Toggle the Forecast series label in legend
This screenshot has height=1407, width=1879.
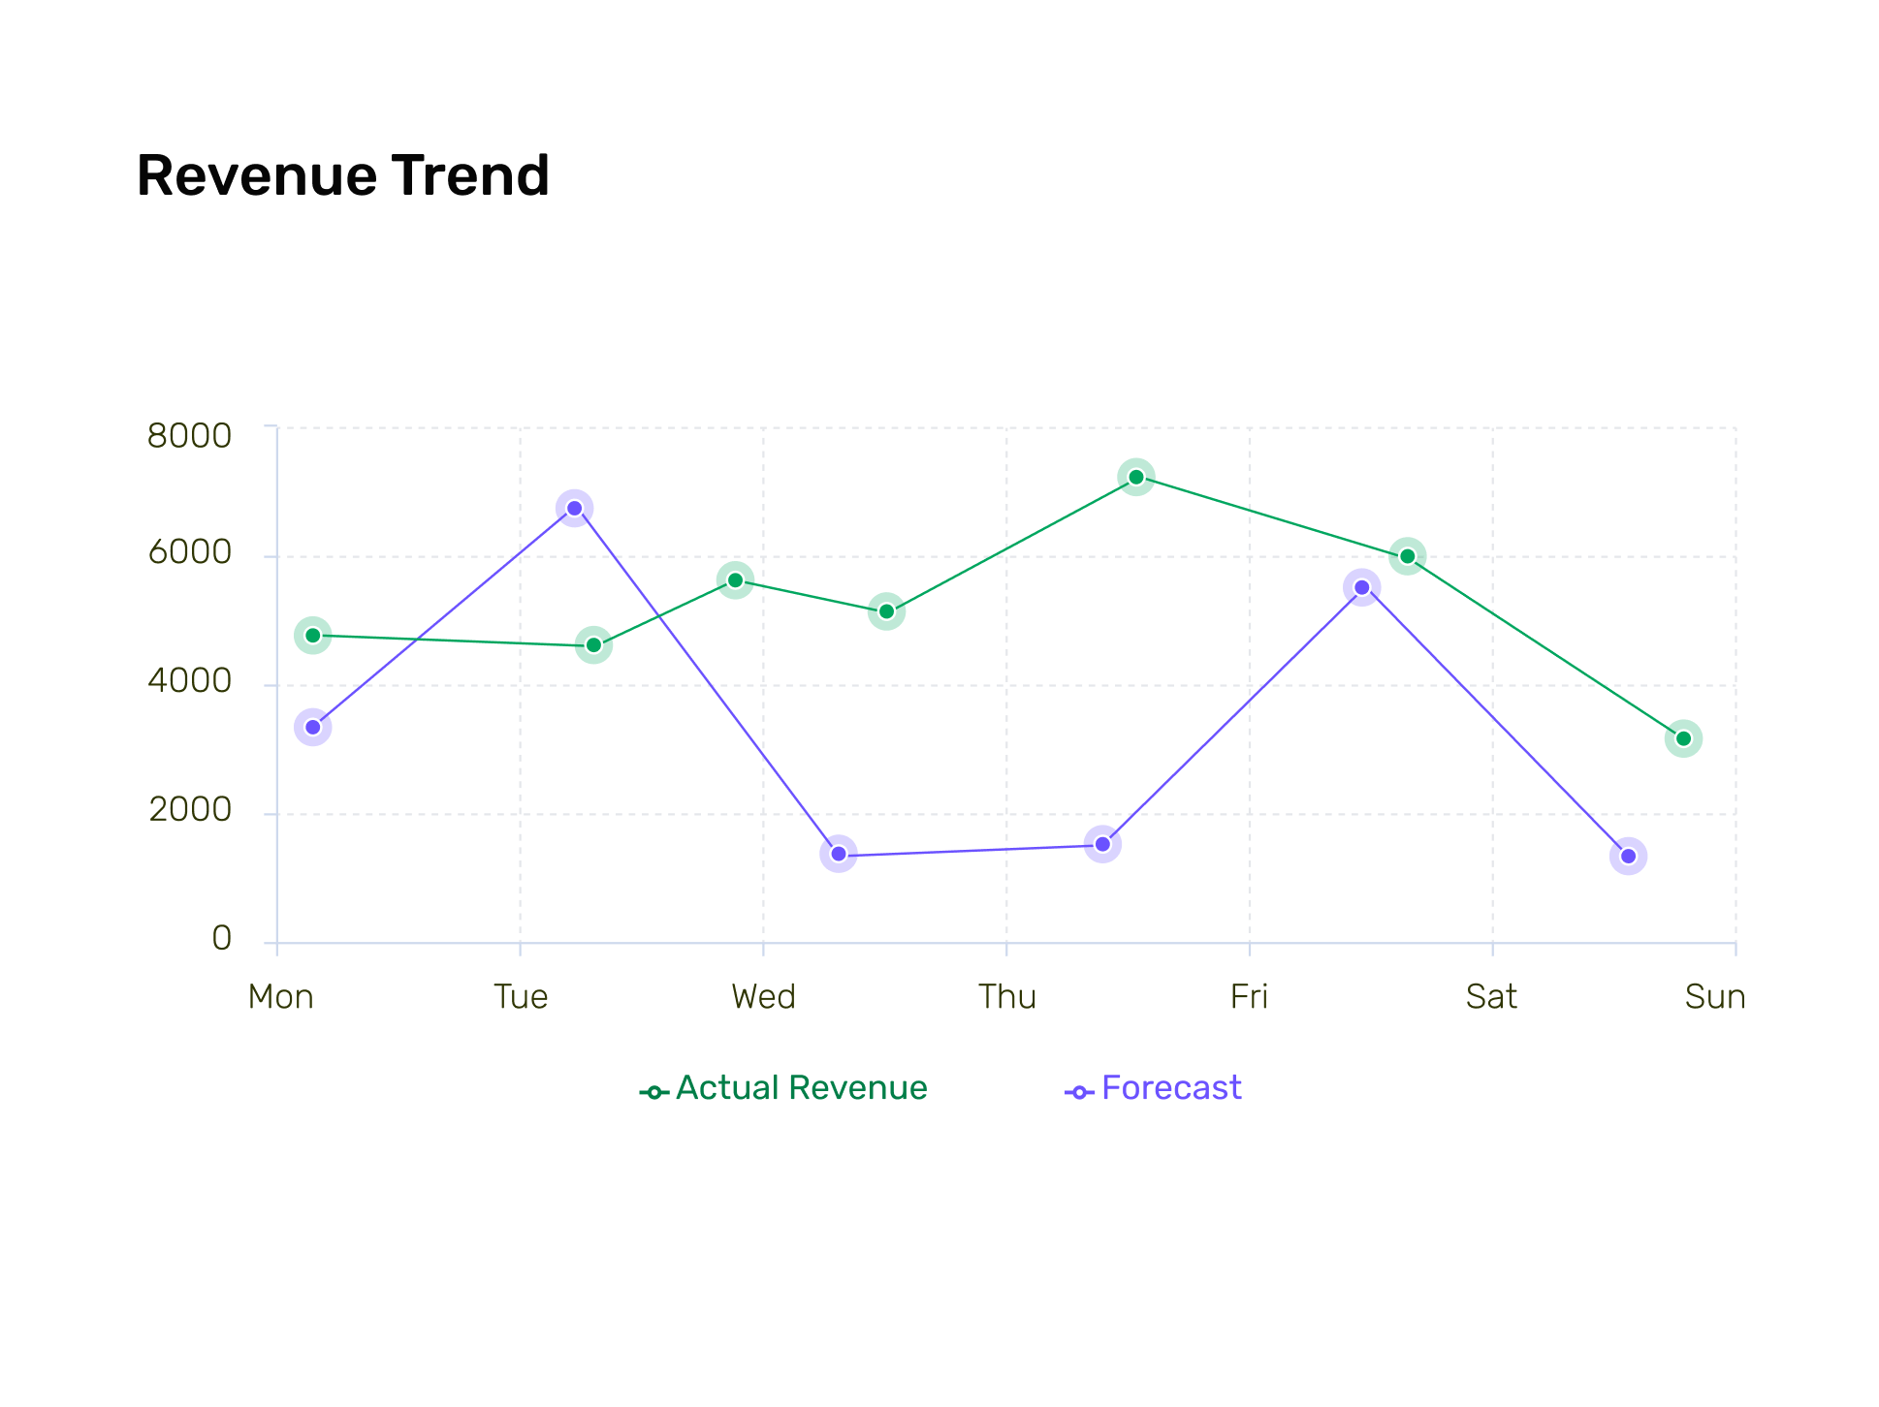click(x=1171, y=1088)
